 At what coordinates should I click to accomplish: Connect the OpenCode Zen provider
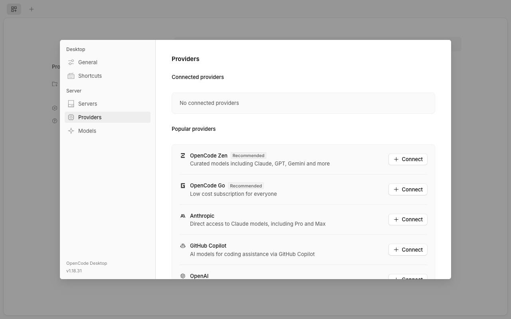click(408, 159)
